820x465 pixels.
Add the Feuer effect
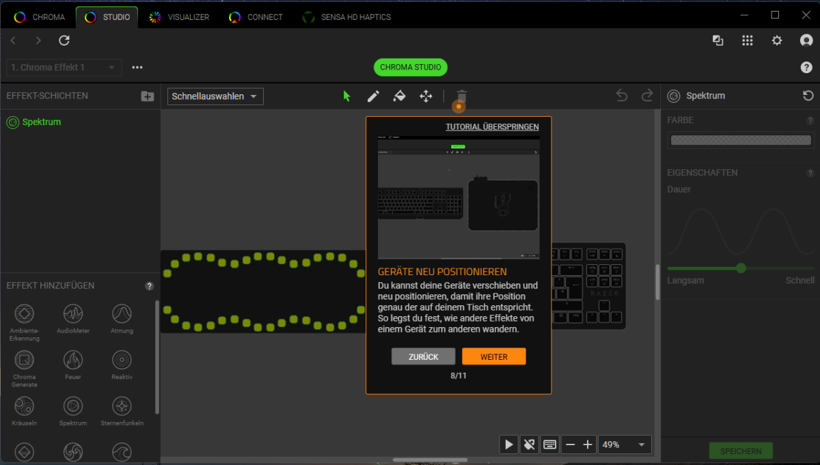click(x=73, y=365)
